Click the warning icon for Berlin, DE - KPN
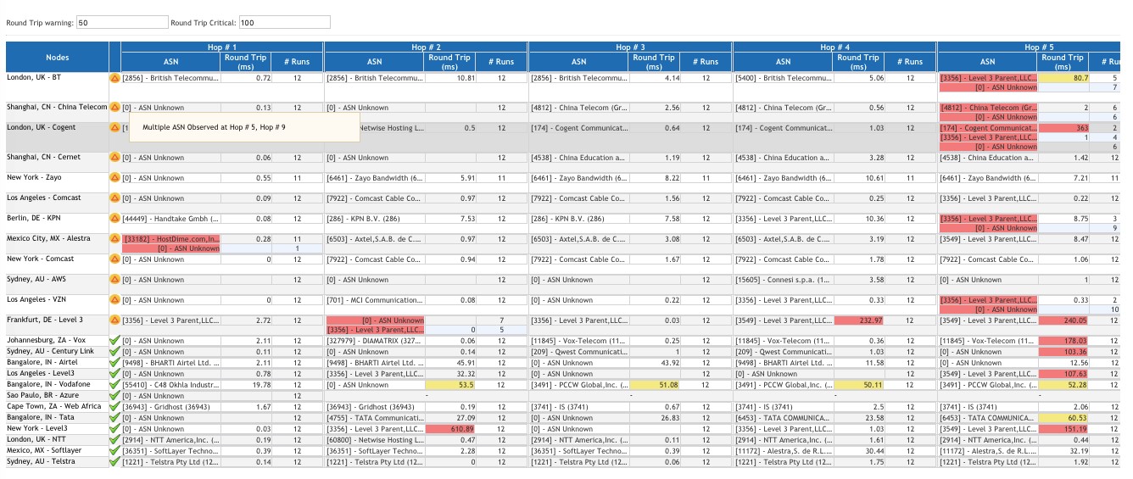 pyautogui.click(x=114, y=219)
